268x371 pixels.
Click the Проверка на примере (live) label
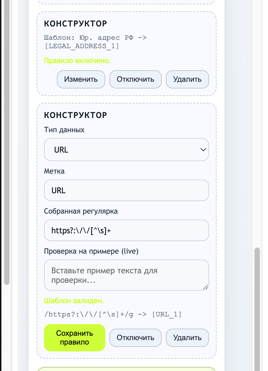pyautogui.click(x=91, y=251)
